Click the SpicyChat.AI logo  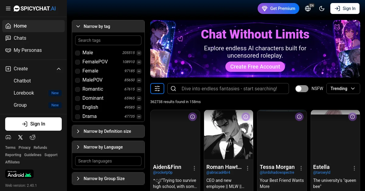tap(35, 8)
